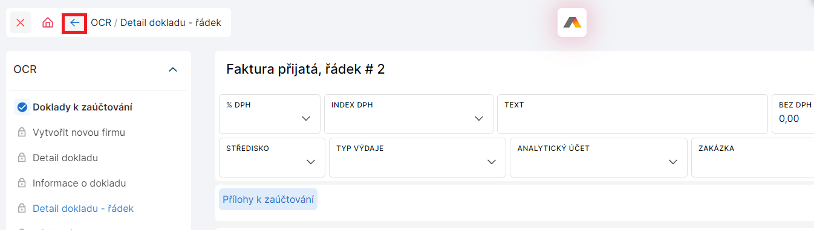
Task: Click the triangle app logo icon
Action: click(x=572, y=22)
